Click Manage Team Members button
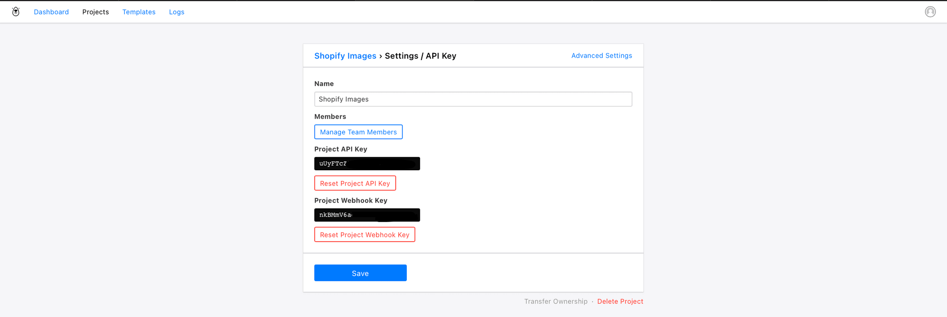The width and height of the screenshot is (947, 317). pyautogui.click(x=358, y=132)
